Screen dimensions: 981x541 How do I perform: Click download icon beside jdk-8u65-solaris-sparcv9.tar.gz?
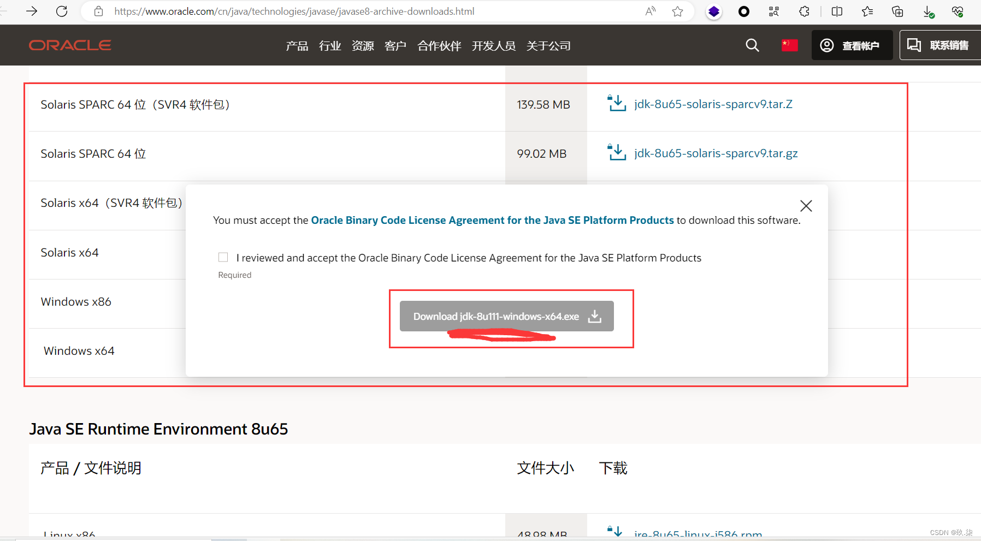[617, 152]
